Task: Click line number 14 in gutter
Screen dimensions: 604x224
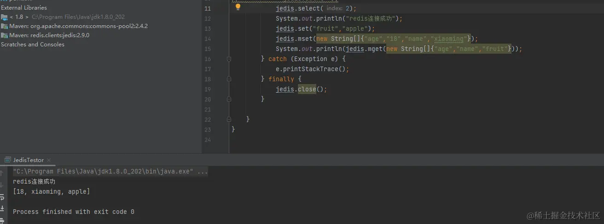Action: pos(207,39)
